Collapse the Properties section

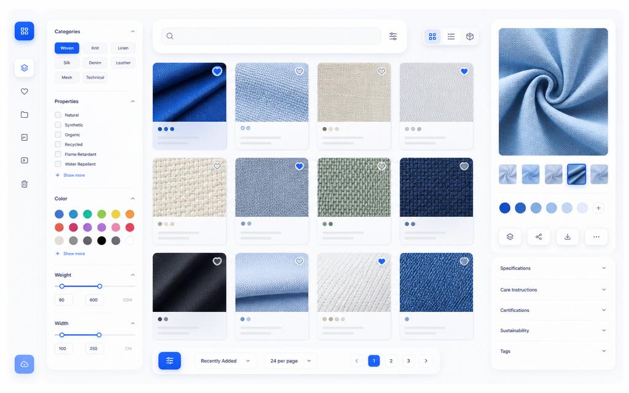point(133,101)
